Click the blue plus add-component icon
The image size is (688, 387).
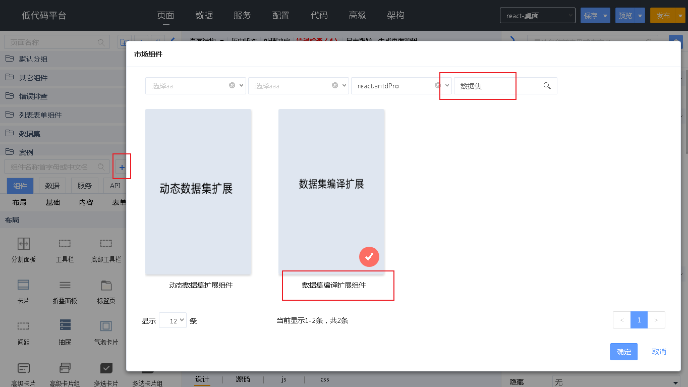tap(122, 167)
